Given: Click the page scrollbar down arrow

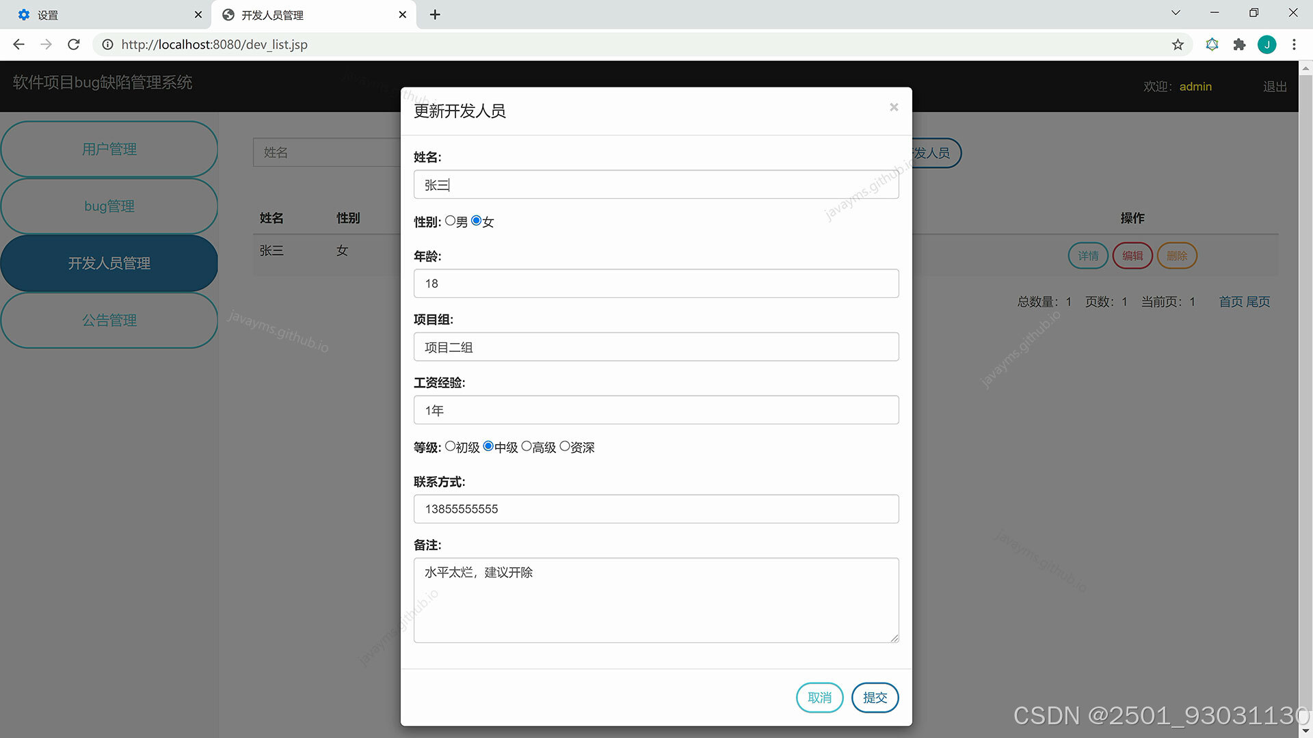Looking at the screenshot, I should (1305, 730).
